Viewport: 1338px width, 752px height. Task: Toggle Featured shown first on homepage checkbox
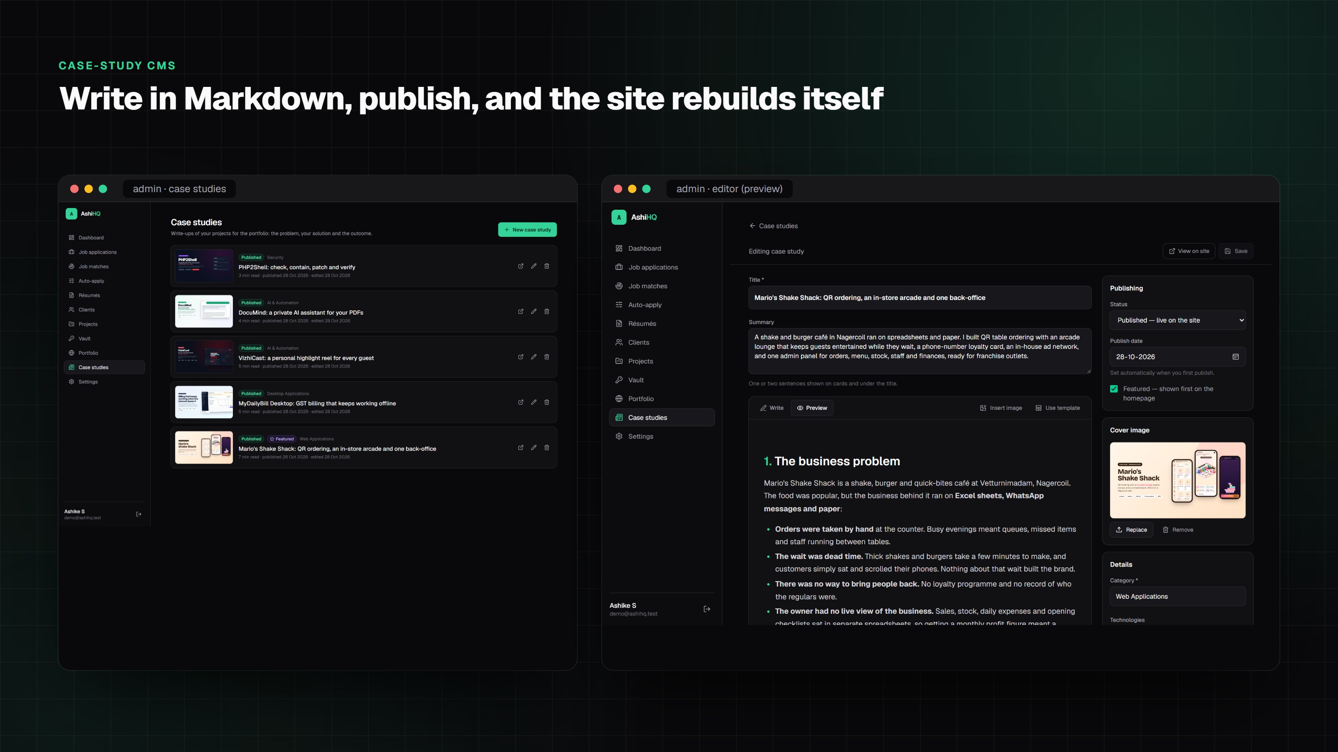point(1113,389)
